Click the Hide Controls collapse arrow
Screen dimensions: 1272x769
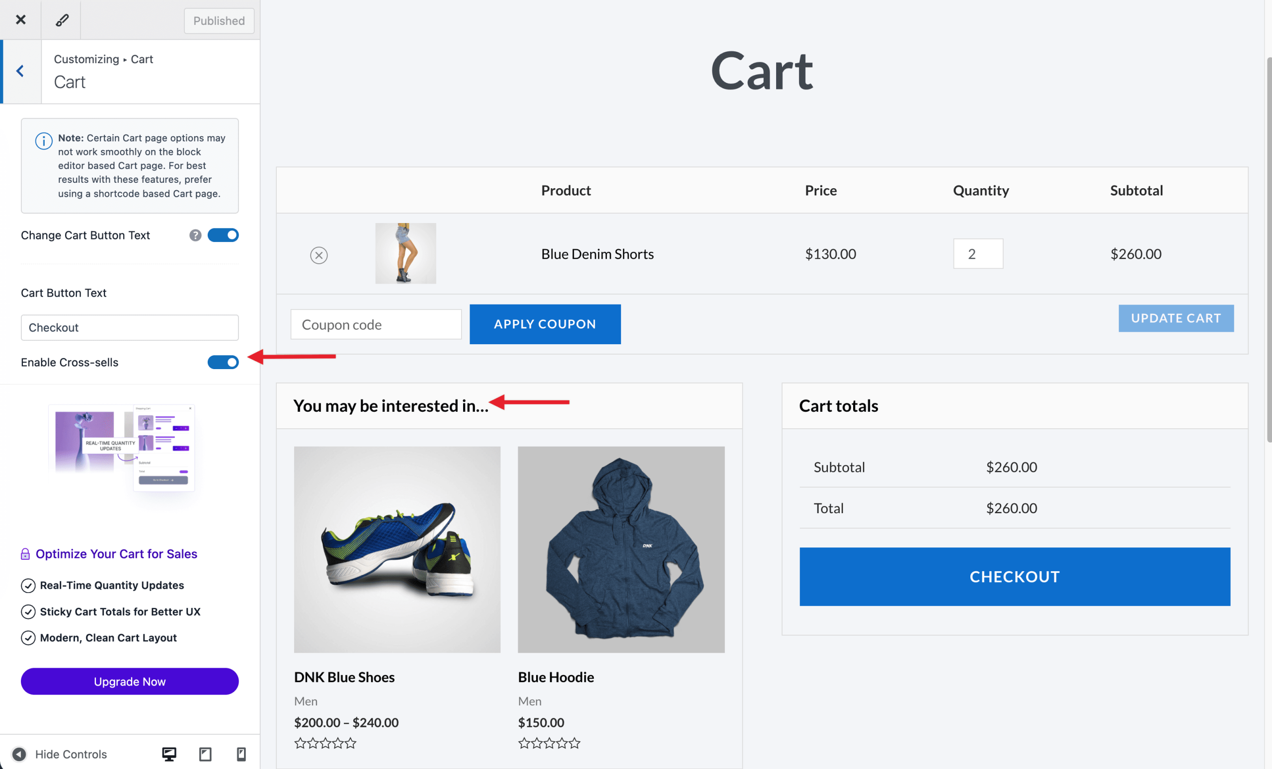[x=19, y=754]
